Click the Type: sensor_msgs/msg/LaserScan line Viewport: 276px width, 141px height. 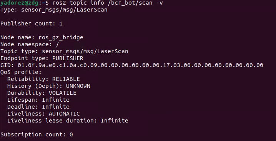pos(54,10)
